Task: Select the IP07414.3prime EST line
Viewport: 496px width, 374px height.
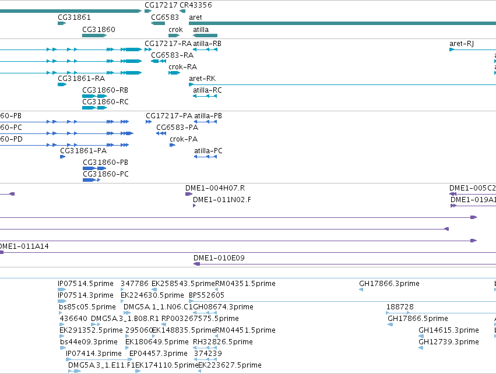Action: [99, 359]
